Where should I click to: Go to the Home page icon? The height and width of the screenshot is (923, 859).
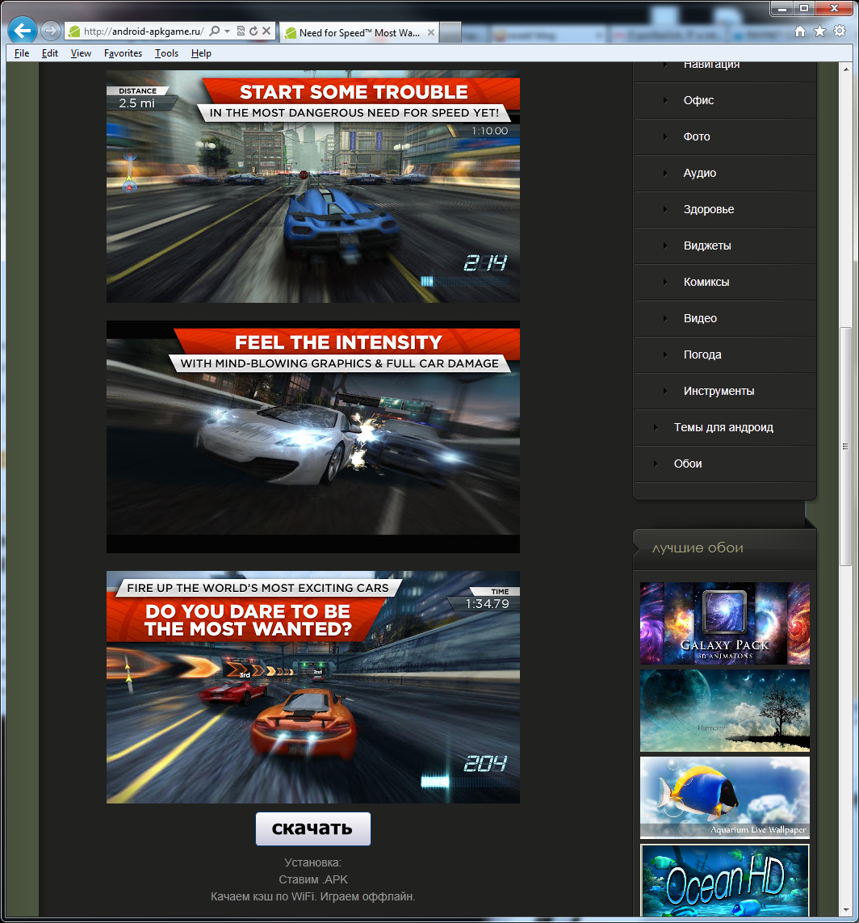(x=799, y=31)
